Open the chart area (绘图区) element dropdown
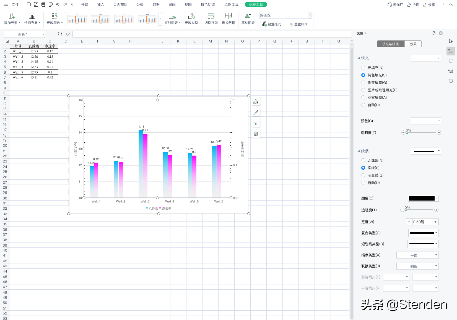The width and height of the screenshot is (457, 320). pyautogui.click(x=310, y=15)
